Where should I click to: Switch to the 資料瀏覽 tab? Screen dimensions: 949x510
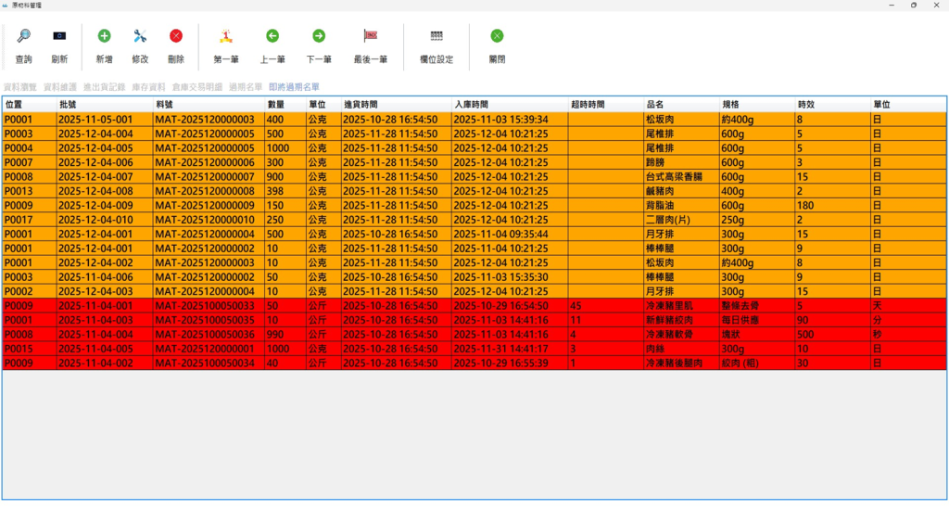click(19, 87)
